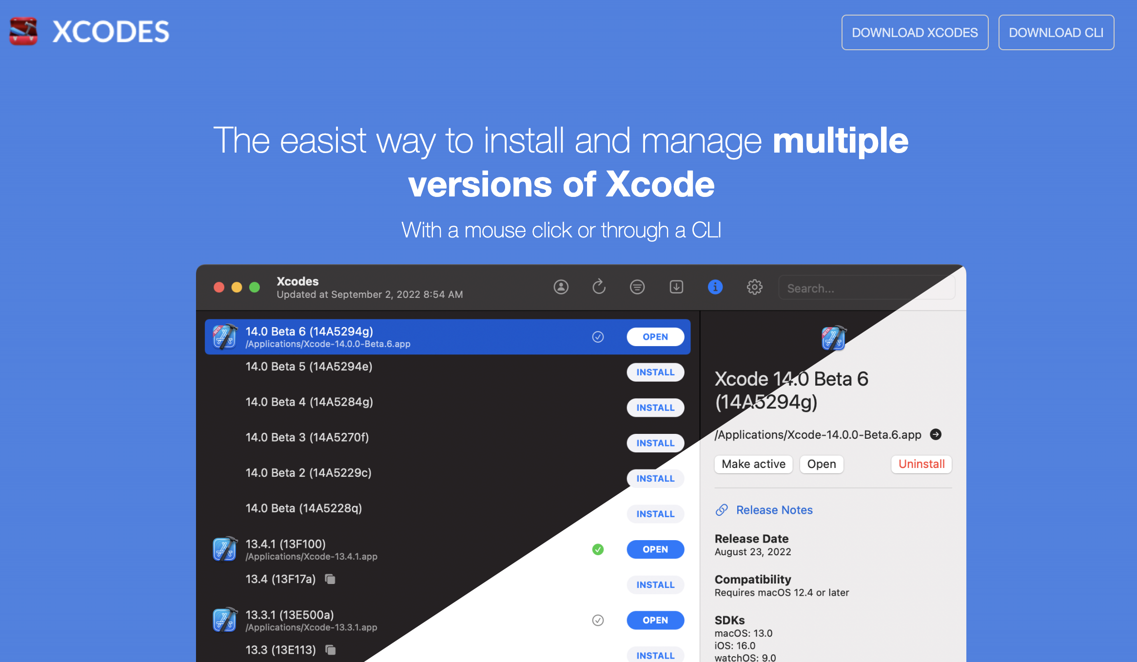Screen dimensions: 1137x662
Task: Toggle the blue info panel icon
Action: (x=715, y=287)
